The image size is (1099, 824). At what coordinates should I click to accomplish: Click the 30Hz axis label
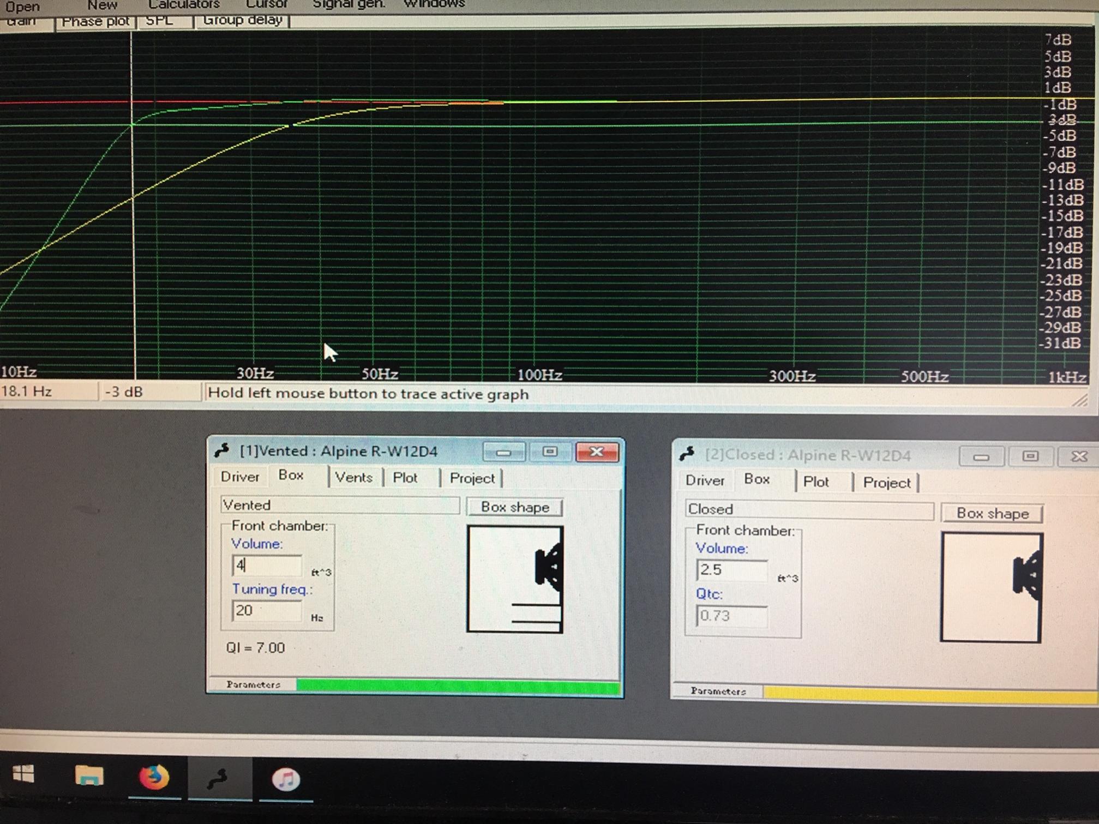tap(255, 373)
